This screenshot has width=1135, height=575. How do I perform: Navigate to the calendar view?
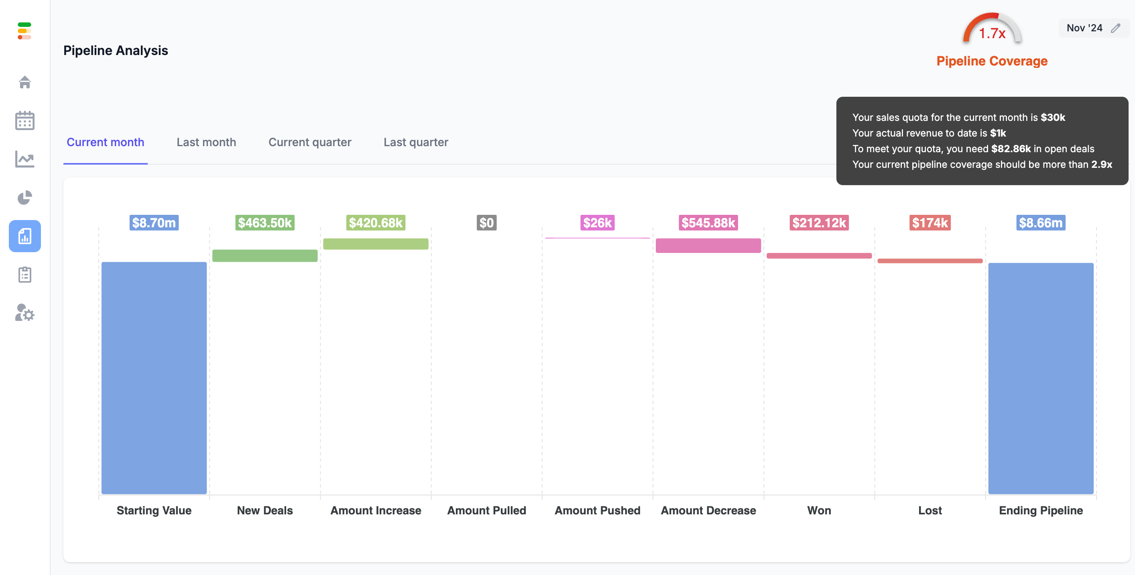[x=24, y=120]
